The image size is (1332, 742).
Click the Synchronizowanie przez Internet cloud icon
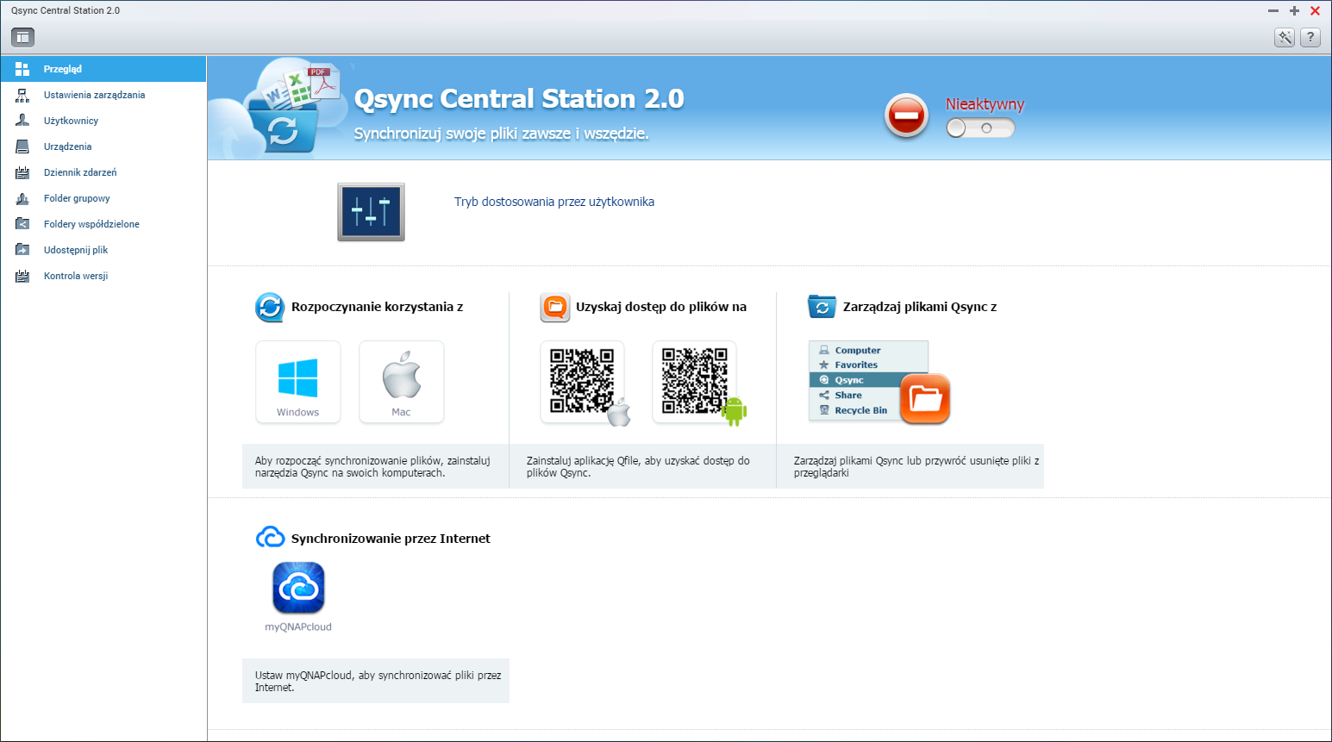tap(271, 538)
